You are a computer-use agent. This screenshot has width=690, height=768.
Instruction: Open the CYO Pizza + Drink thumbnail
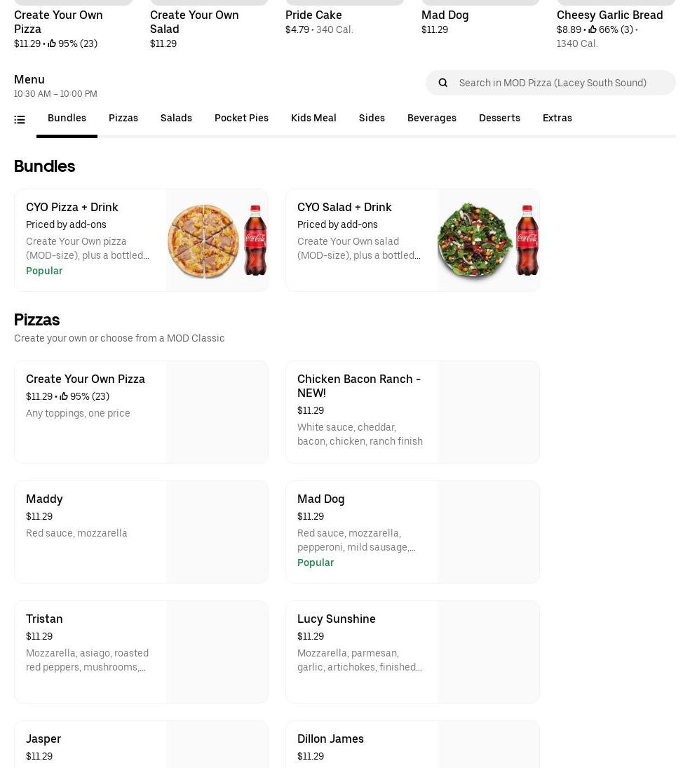217,240
